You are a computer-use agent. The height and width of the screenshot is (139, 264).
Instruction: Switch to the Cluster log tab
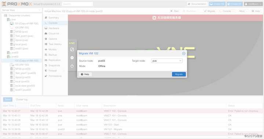[22, 99]
